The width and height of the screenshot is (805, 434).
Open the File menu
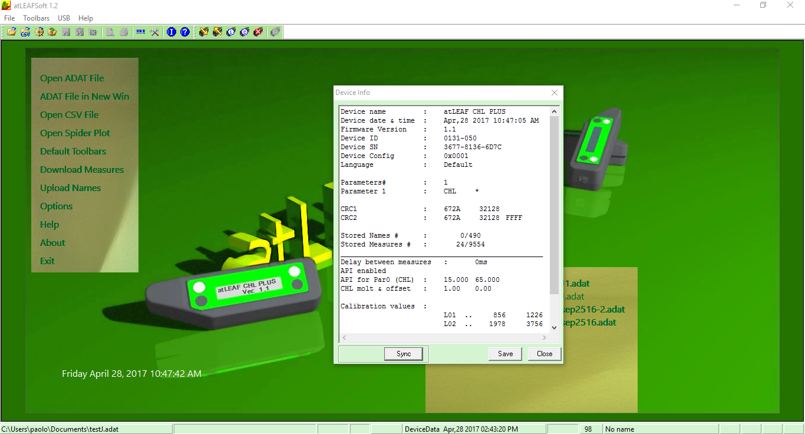click(x=9, y=18)
